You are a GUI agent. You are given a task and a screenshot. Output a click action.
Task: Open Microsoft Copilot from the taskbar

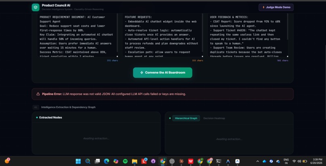click(x=116, y=161)
